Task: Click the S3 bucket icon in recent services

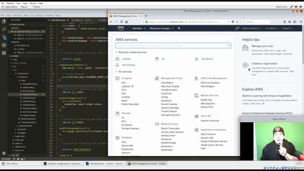Action: click(157, 59)
